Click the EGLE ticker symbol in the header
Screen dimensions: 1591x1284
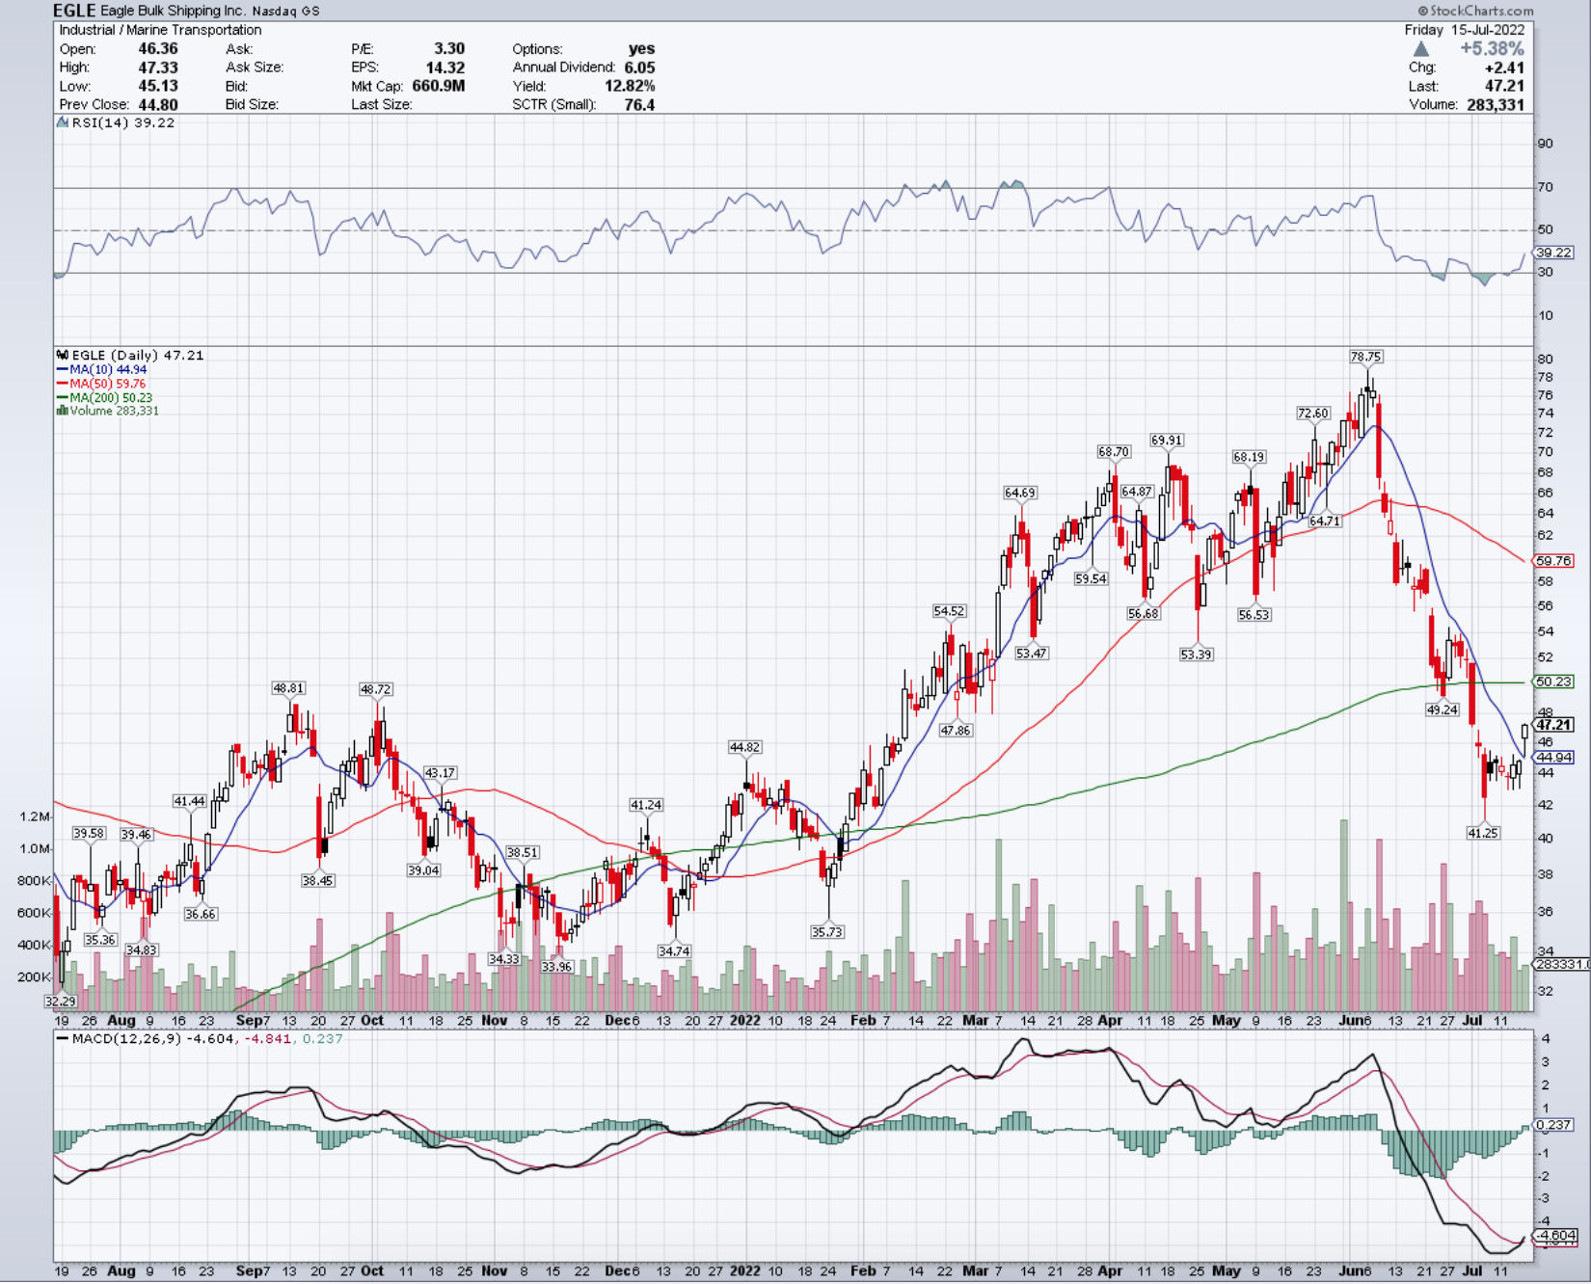[x=74, y=11]
